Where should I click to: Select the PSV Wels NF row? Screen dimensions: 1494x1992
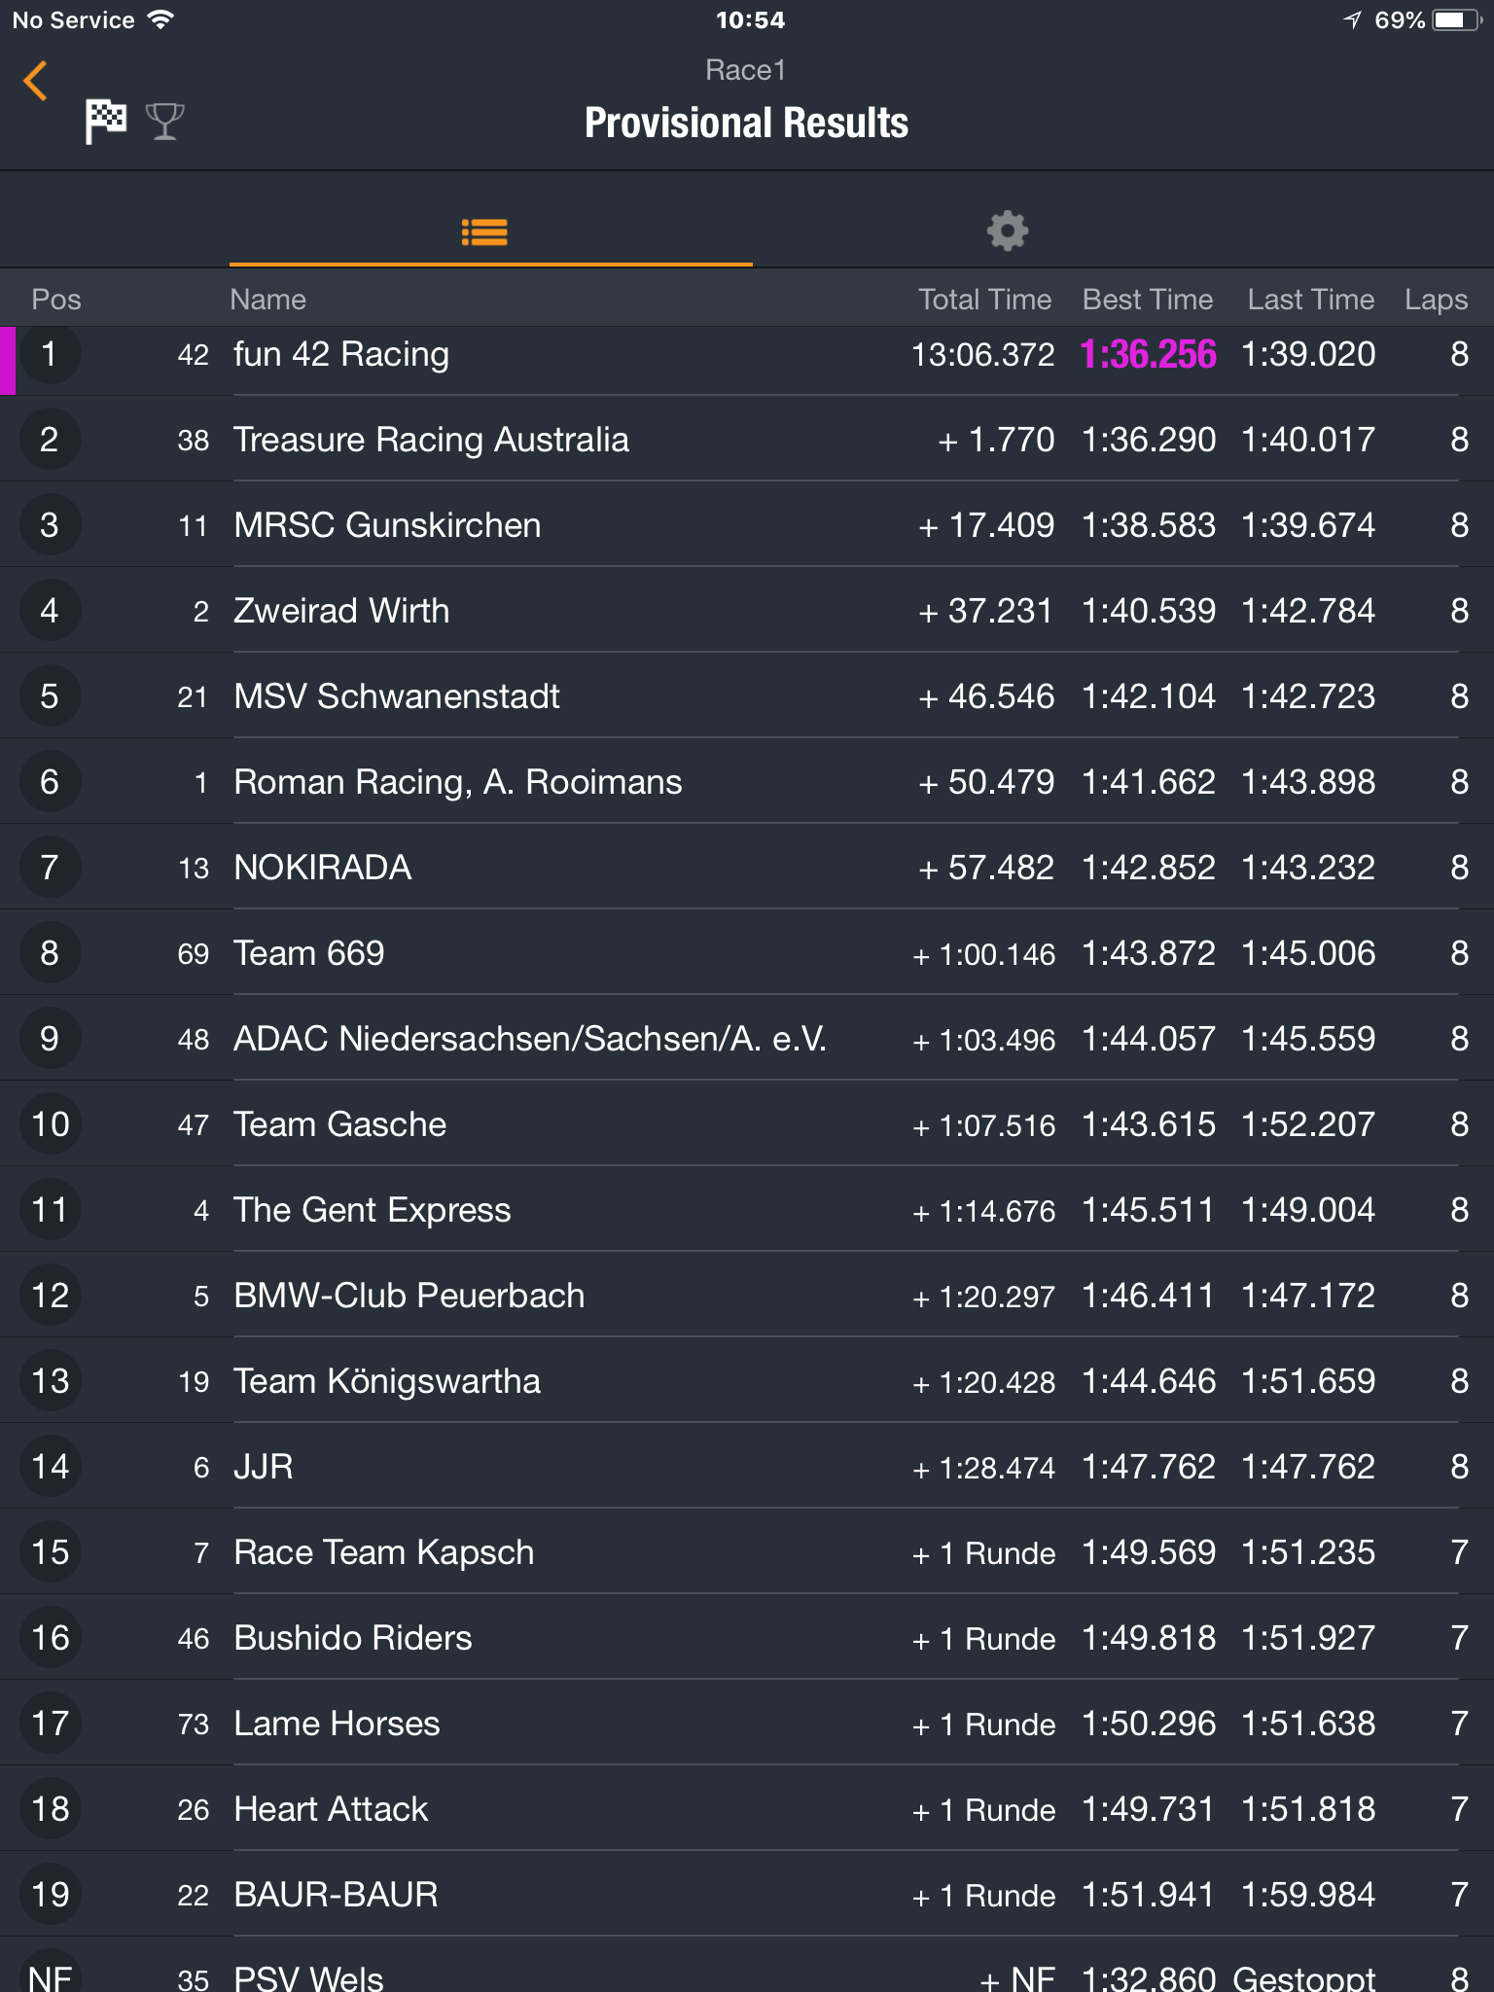[x=747, y=1967]
